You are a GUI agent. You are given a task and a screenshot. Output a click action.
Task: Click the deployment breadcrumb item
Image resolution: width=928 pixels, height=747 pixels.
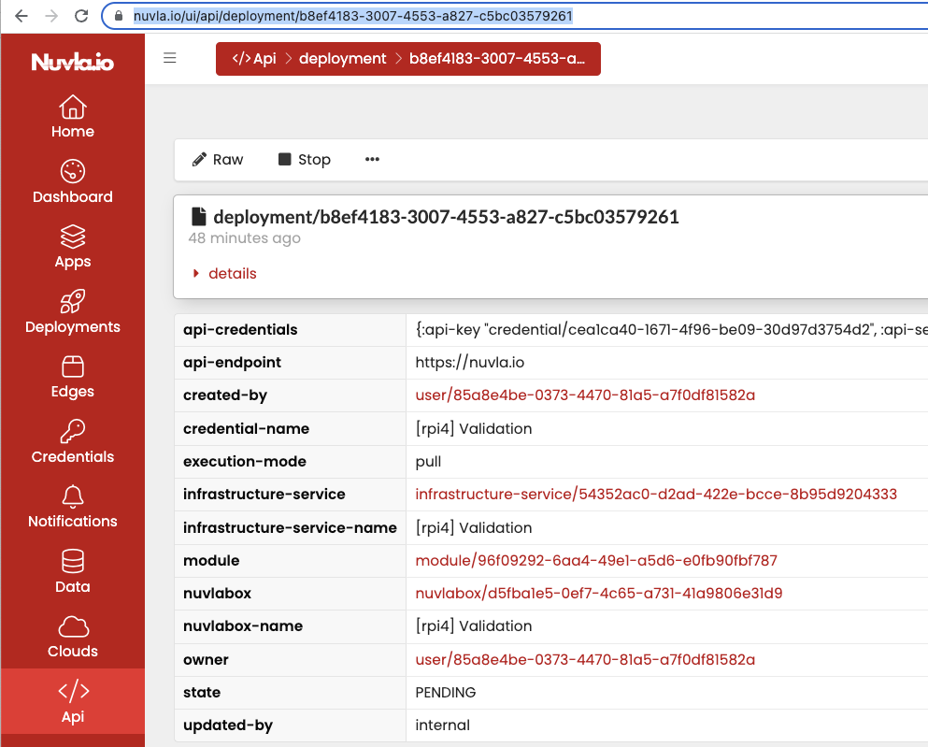[x=342, y=58]
